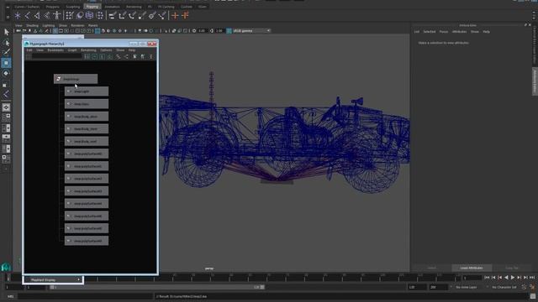Click the MEL command line input
Viewport: 538px width, 302px height.
(85, 296)
